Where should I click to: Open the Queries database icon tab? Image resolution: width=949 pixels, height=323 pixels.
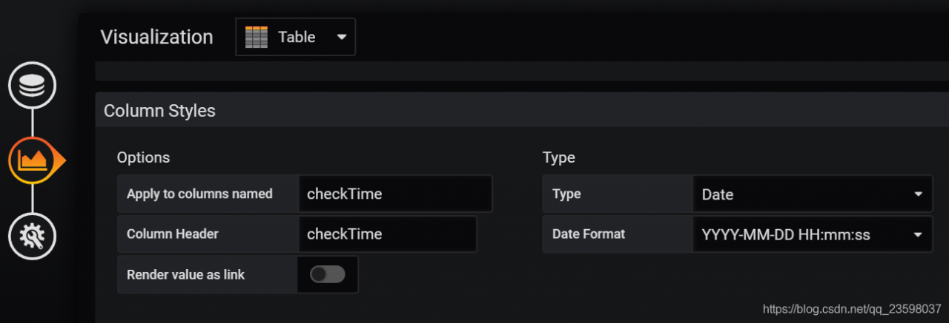[x=32, y=86]
